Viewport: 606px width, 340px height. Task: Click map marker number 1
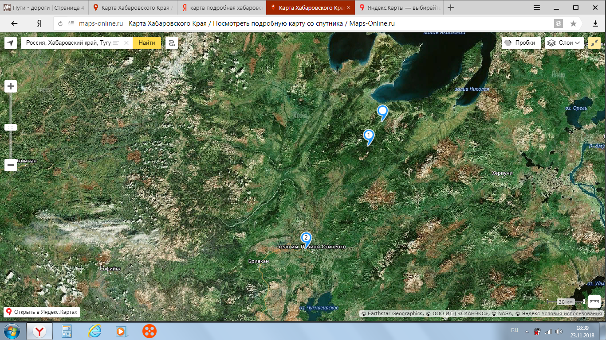pyautogui.click(x=368, y=137)
